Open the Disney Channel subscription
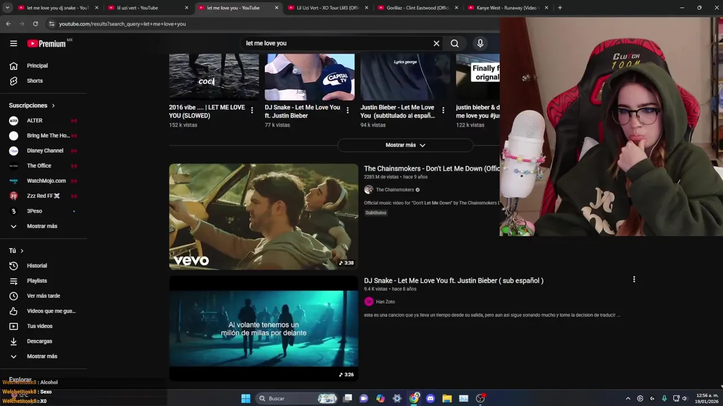The image size is (723, 406). point(43,151)
